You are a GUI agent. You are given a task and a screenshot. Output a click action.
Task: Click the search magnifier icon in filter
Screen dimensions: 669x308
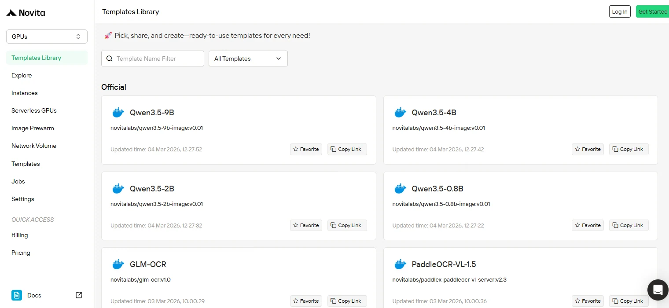(x=110, y=59)
